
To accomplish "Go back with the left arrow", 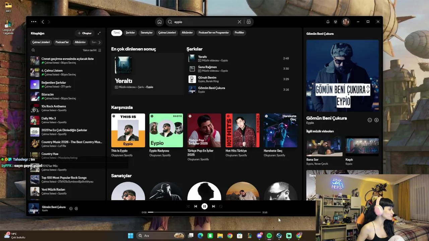I will 43,22.
